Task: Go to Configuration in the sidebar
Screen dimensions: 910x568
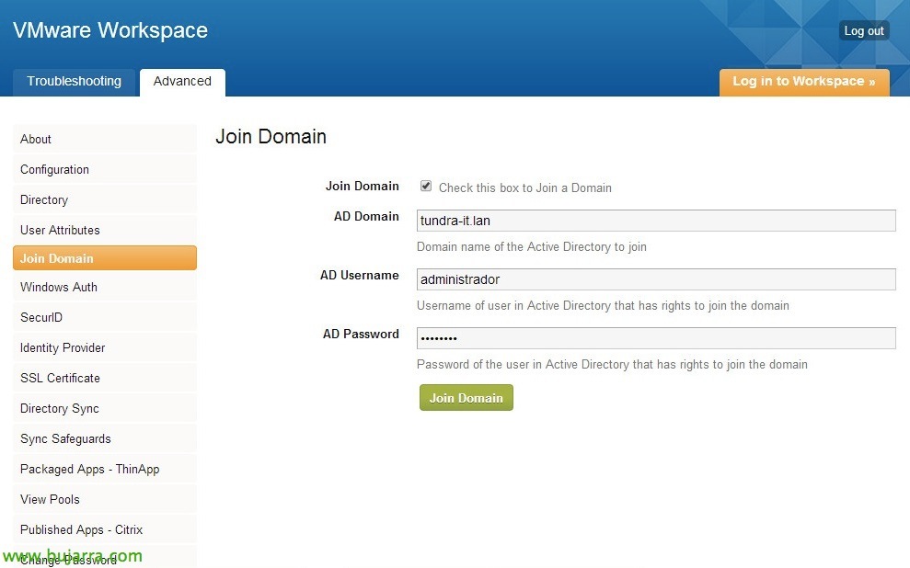Action: coord(105,169)
